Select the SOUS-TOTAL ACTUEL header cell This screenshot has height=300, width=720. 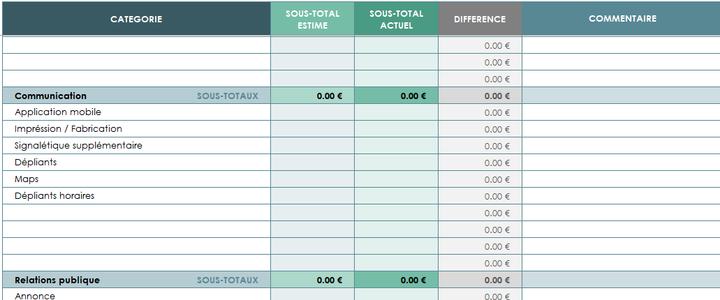(x=396, y=19)
